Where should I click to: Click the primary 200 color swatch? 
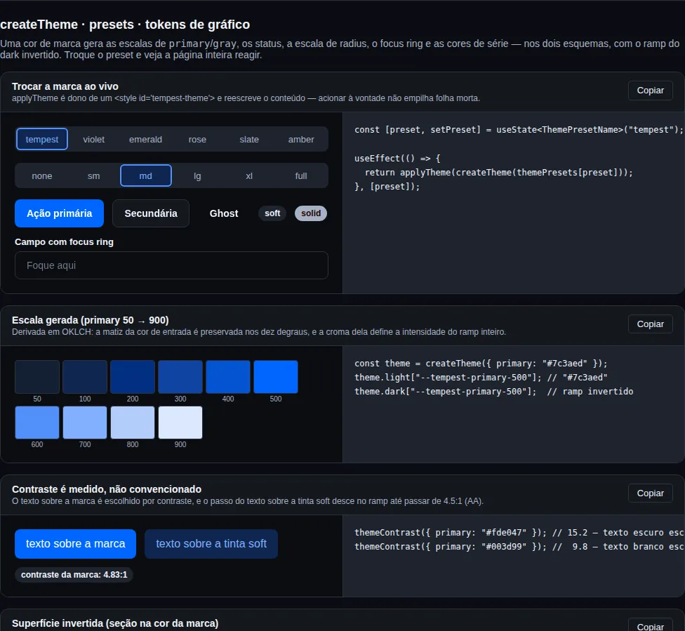tap(133, 377)
